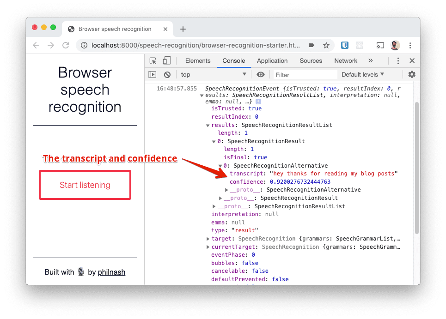Open the 'Default levels' dropdown

[x=363, y=74]
